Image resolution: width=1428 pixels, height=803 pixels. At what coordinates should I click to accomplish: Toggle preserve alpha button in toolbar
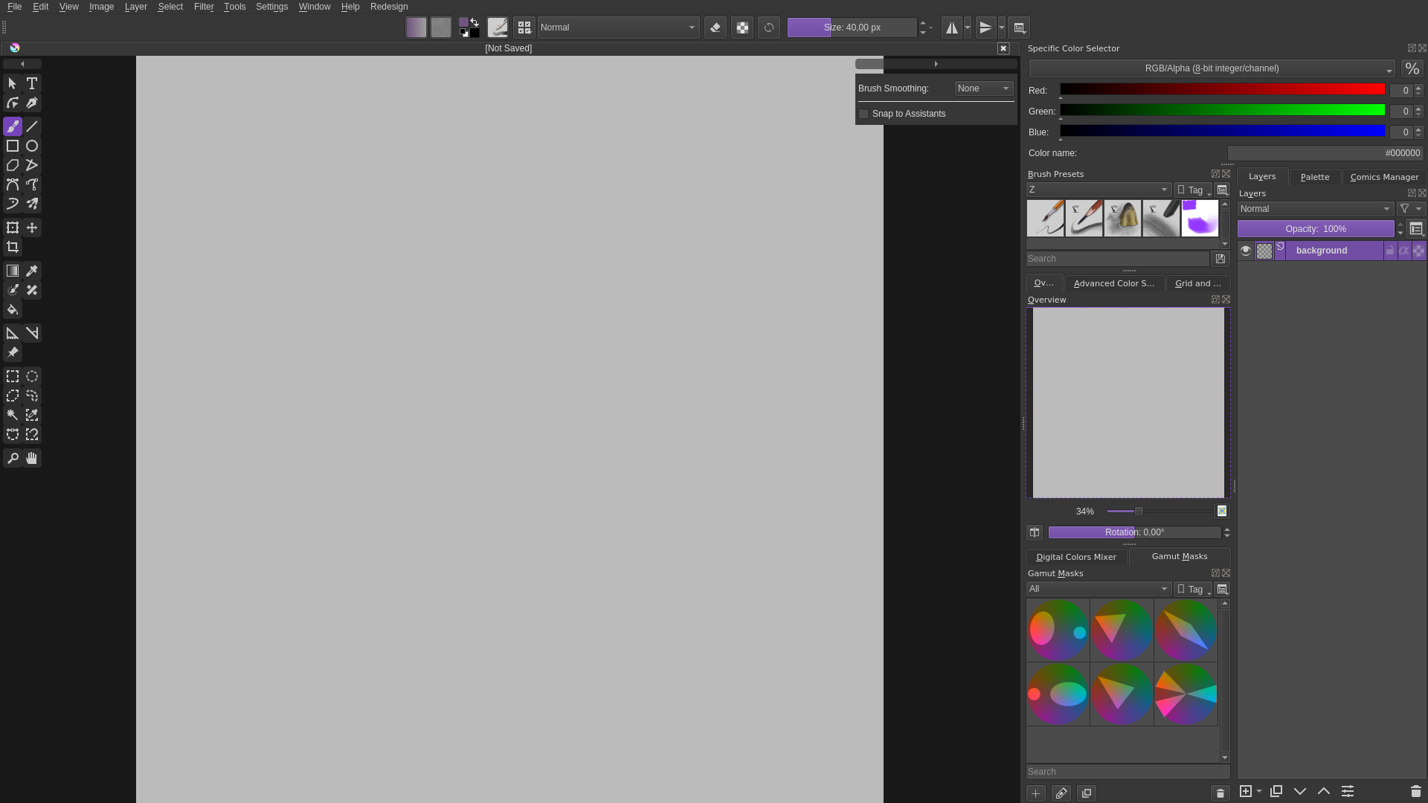[x=742, y=28]
